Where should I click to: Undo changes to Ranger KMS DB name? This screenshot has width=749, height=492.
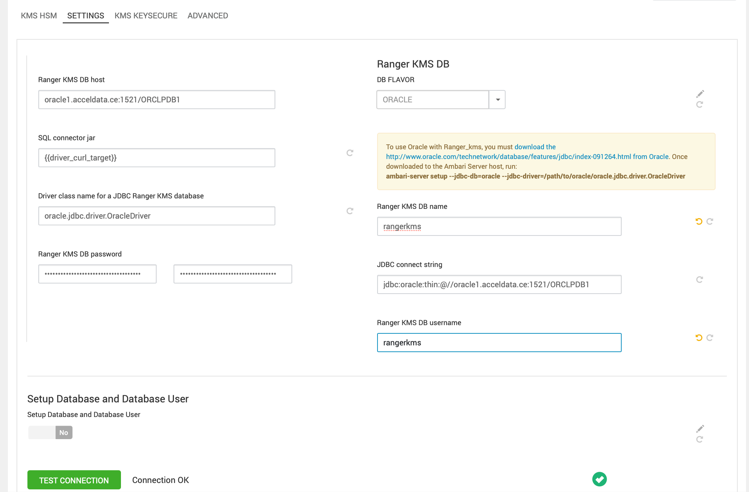click(x=699, y=221)
